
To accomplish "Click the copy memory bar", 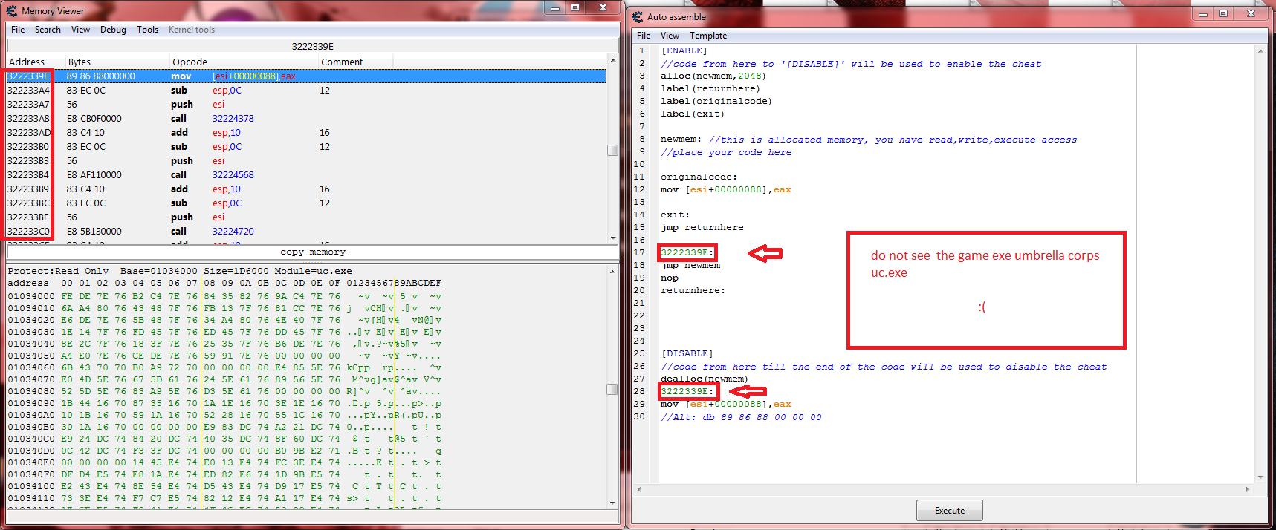I will [x=312, y=252].
